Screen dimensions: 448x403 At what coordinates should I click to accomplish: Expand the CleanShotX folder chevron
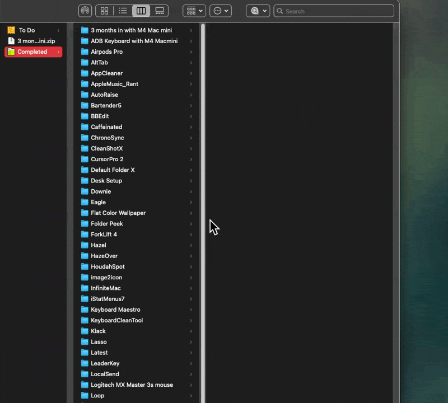[x=191, y=148]
